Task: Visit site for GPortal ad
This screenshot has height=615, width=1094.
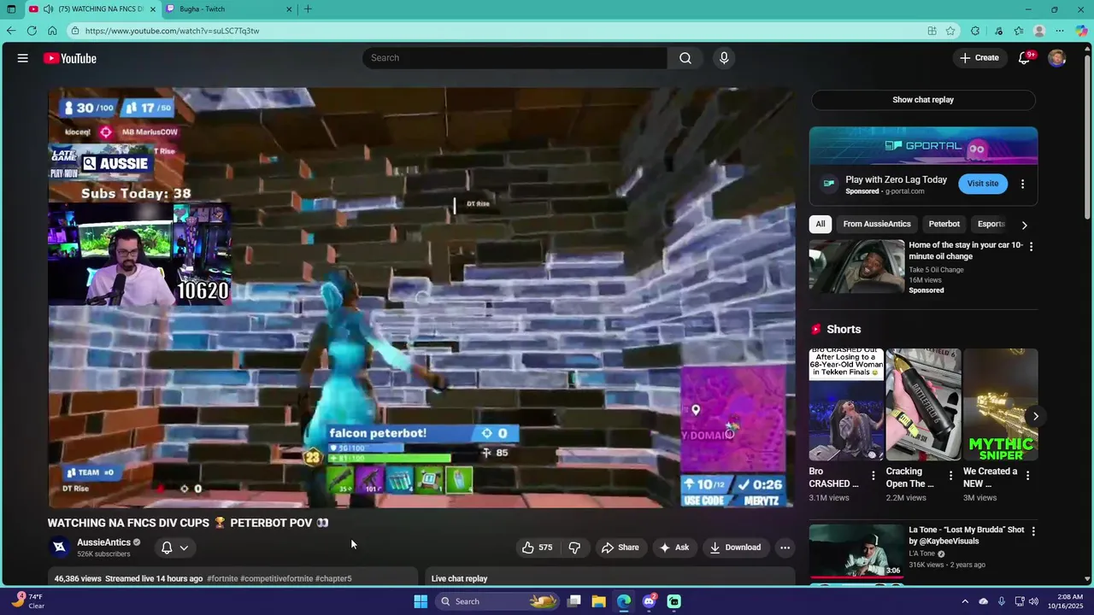Action: [x=983, y=184]
